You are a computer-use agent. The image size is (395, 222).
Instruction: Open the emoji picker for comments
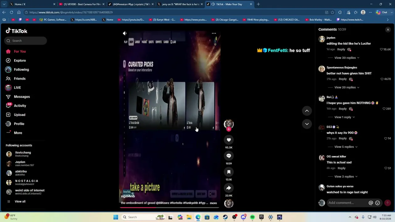point(377,203)
